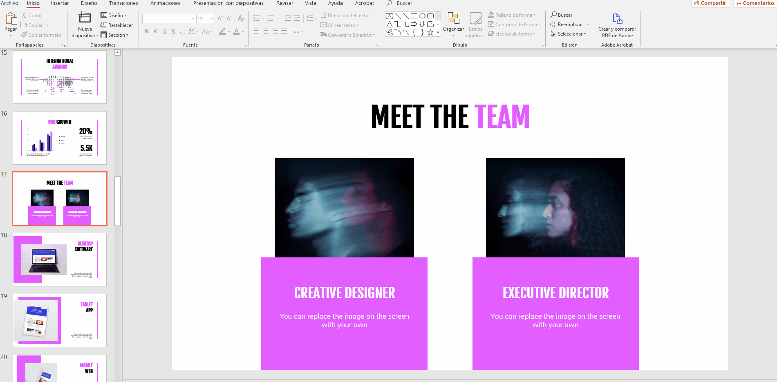The height and width of the screenshot is (382, 777).
Task: Switch to the Transiciones tab
Action: (124, 3)
